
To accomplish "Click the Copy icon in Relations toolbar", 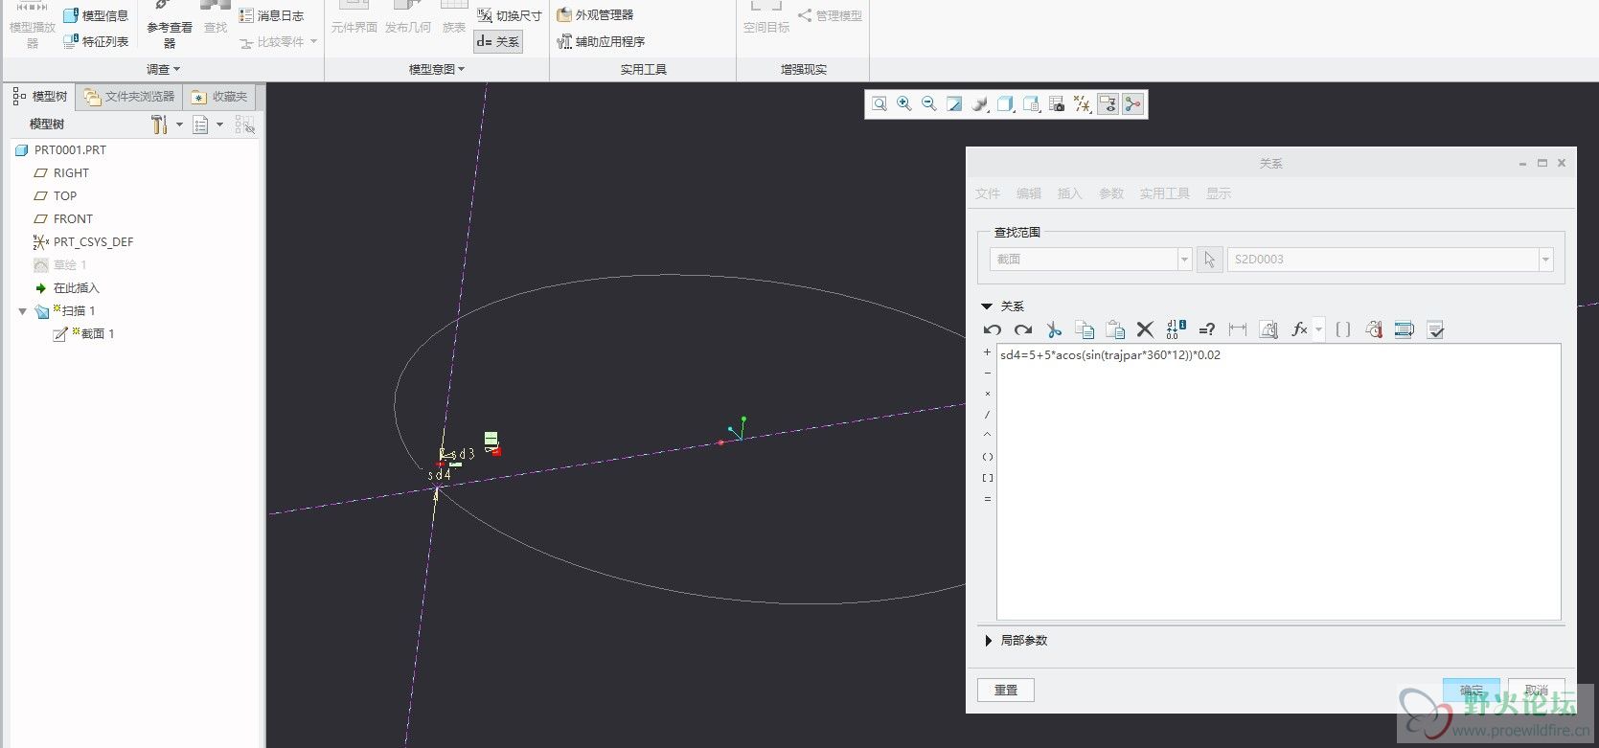I will (1085, 329).
